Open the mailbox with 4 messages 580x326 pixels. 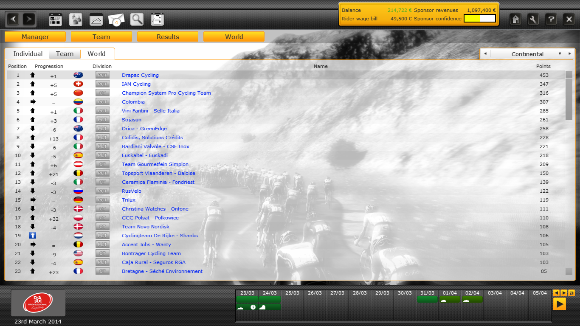[x=116, y=20]
